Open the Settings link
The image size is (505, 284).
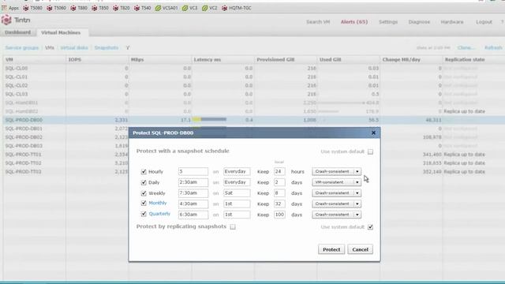pyautogui.click(x=388, y=22)
